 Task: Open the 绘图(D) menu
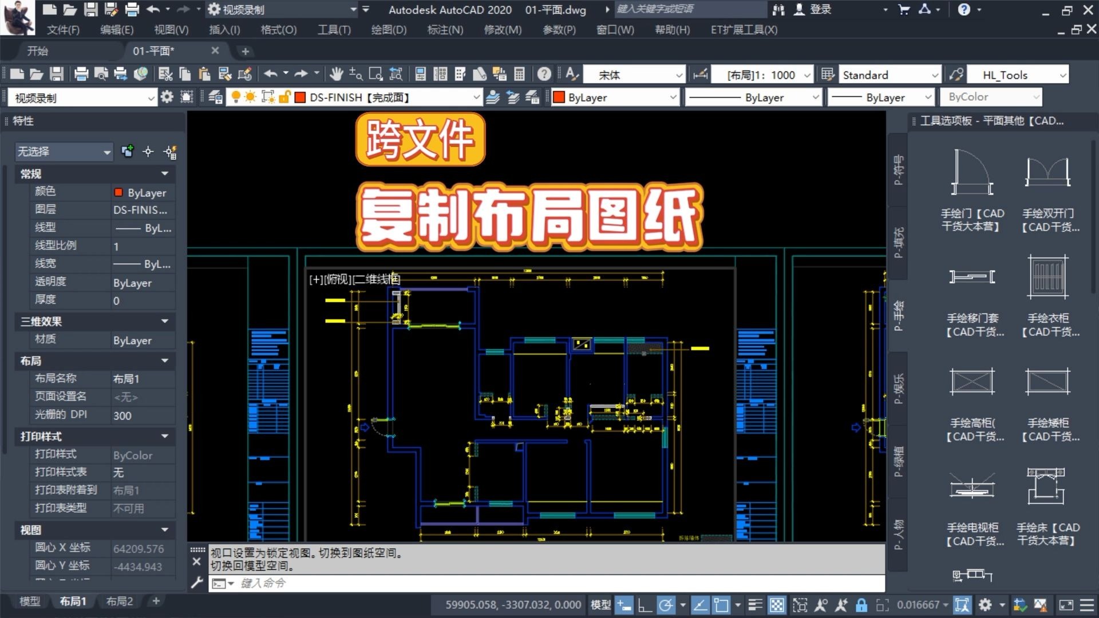(x=388, y=30)
